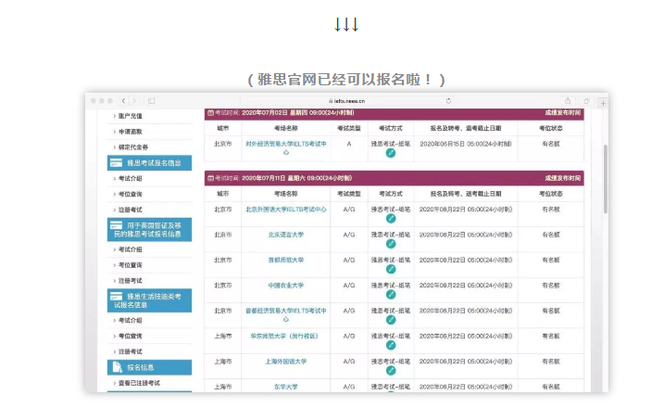Click pencil icon for 首都经济贸易大学 row
652x408 pixels.
click(x=391, y=320)
